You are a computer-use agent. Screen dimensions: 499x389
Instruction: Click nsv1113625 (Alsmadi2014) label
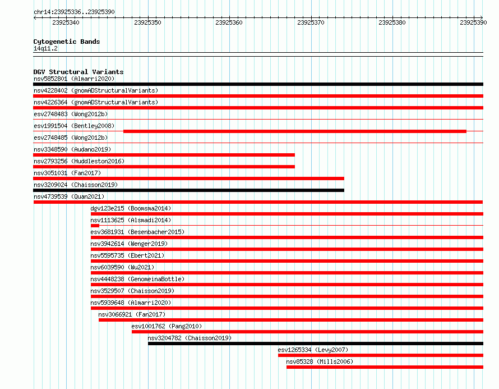[x=131, y=220]
